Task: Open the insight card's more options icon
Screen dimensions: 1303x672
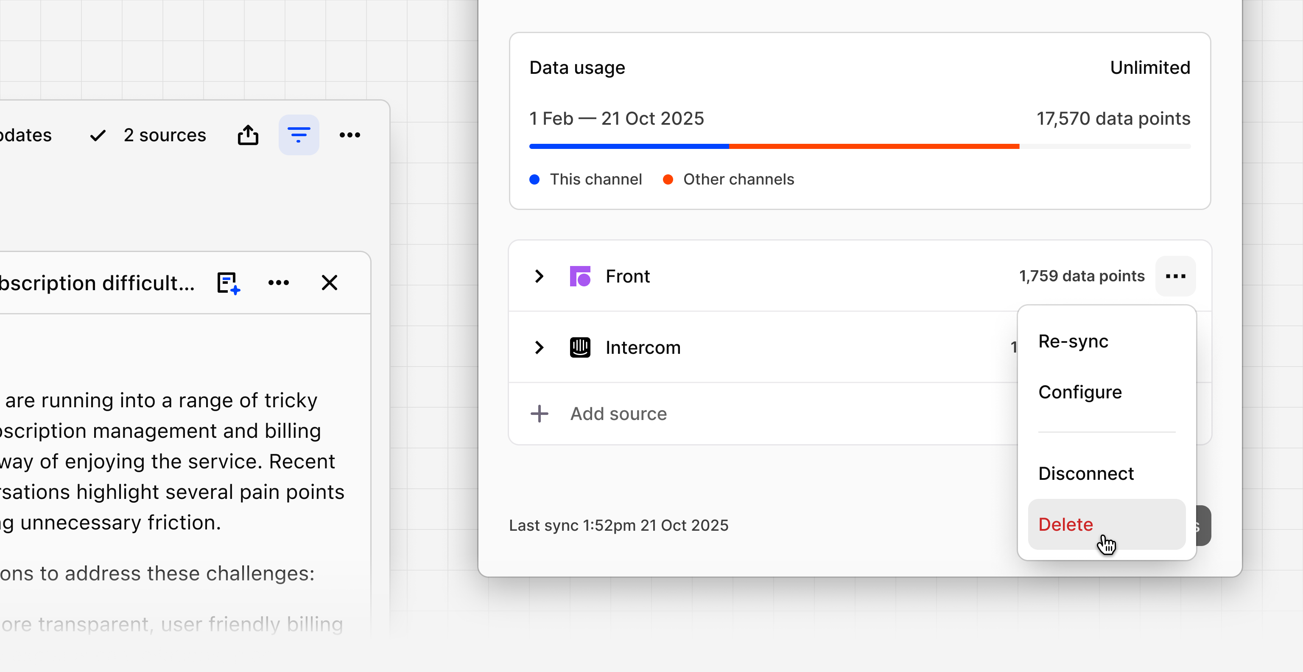Action: 279,283
